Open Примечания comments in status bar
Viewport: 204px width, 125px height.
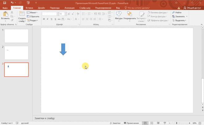click(131, 123)
